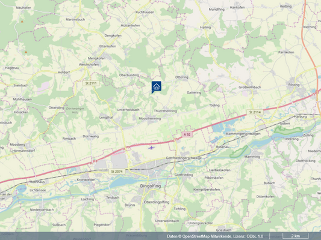Click the Großköllnbach place label
The image size is (321, 240).
click(x=250, y=87)
